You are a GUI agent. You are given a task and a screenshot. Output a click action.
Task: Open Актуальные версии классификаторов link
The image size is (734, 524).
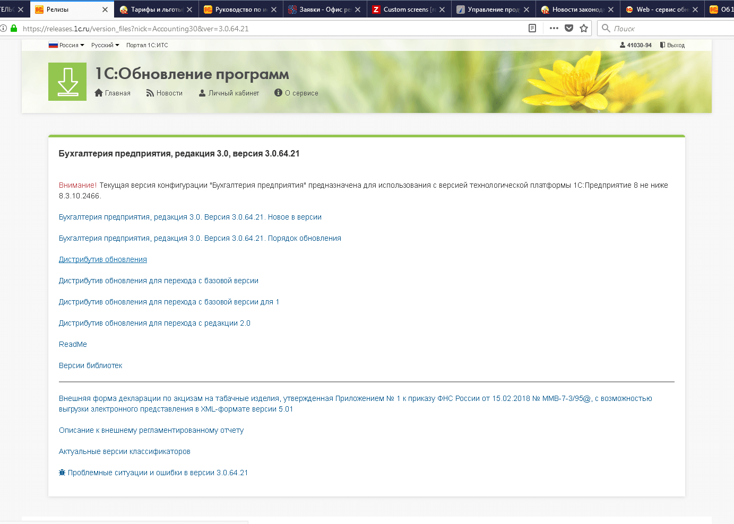click(125, 451)
